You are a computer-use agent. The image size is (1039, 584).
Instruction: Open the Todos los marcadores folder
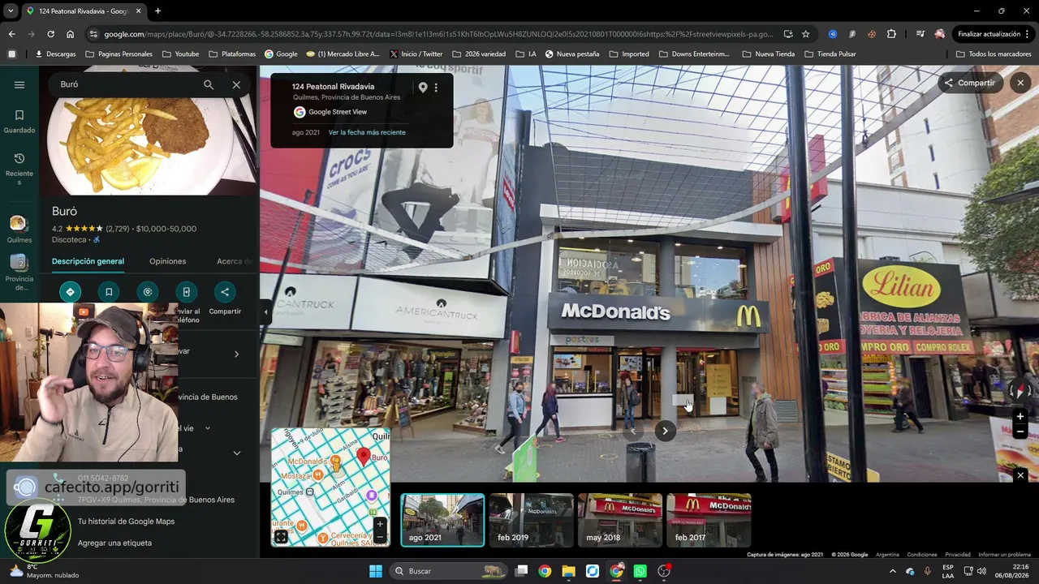[x=994, y=54]
